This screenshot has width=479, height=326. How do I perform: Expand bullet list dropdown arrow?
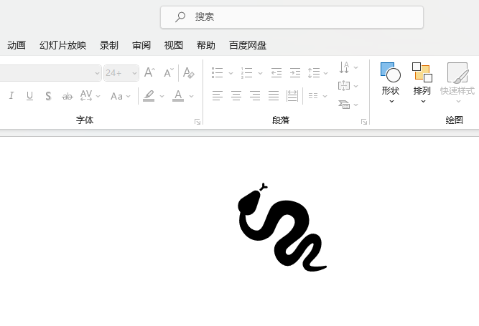click(231, 73)
